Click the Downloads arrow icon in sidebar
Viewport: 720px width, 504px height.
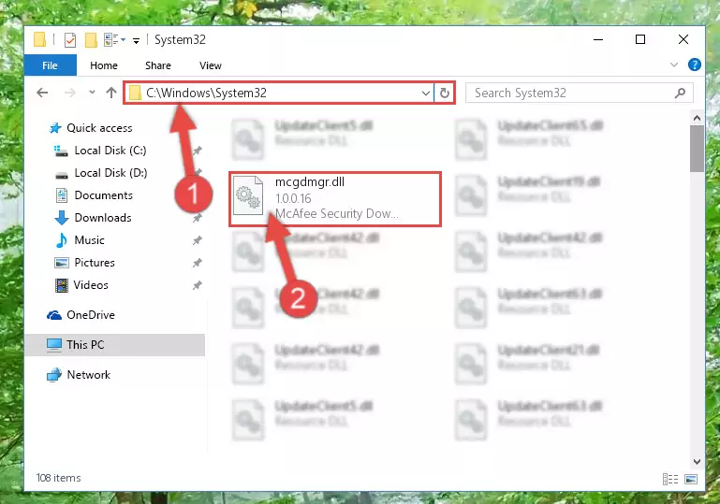(62, 218)
